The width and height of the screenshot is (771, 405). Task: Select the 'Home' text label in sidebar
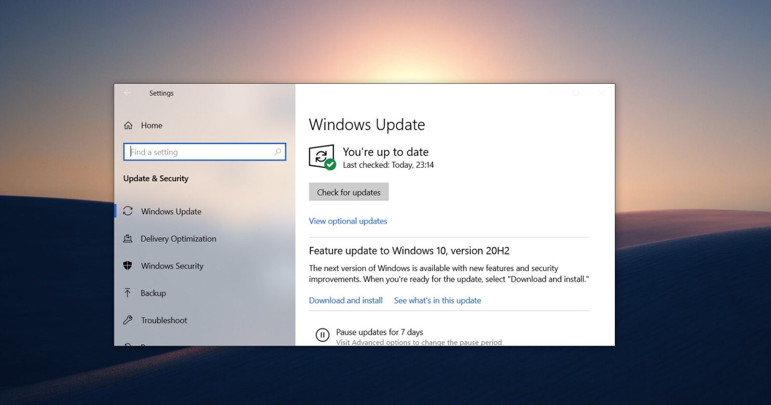click(x=152, y=126)
